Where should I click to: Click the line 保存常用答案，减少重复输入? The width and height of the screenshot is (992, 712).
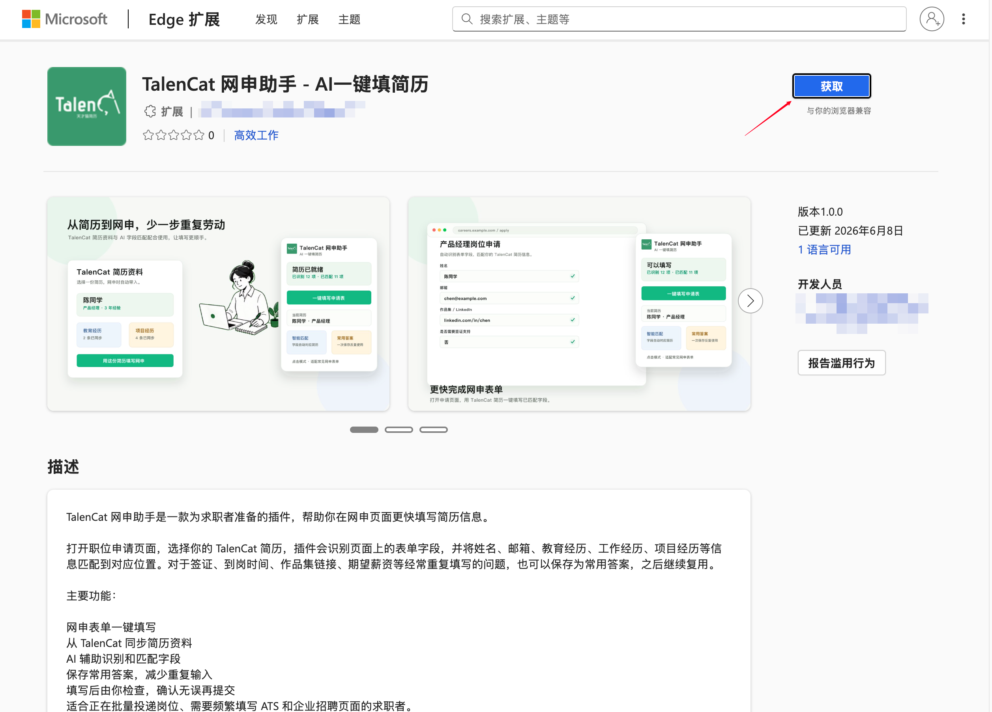(x=139, y=675)
